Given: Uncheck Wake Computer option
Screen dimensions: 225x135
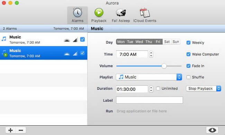Looking at the screenshot, I should [x=188, y=54].
